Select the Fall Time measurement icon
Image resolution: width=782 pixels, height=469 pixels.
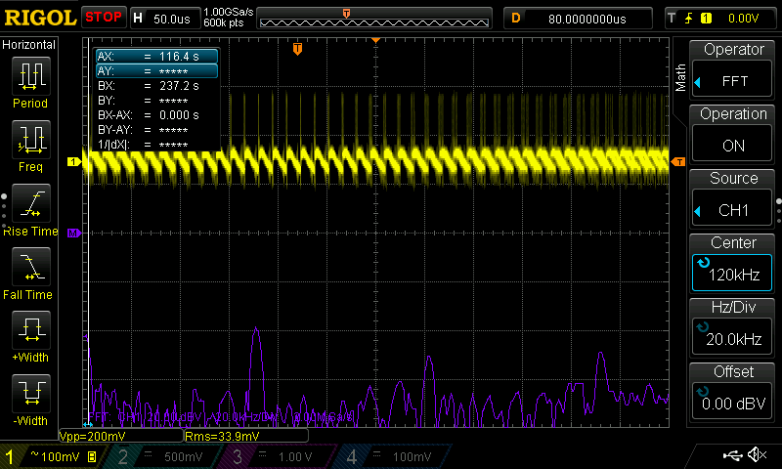30,267
